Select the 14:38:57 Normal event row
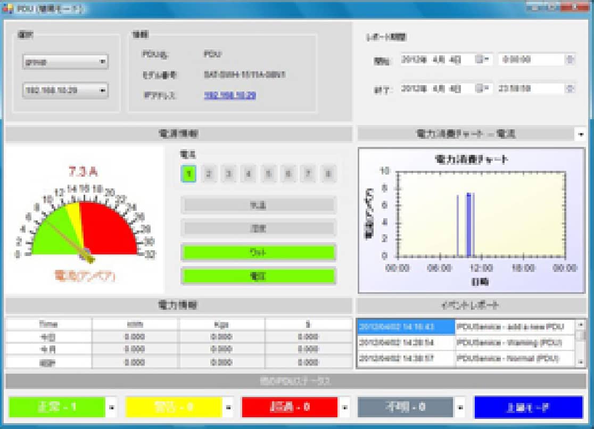This screenshot has height=429, width=594. 466,359
